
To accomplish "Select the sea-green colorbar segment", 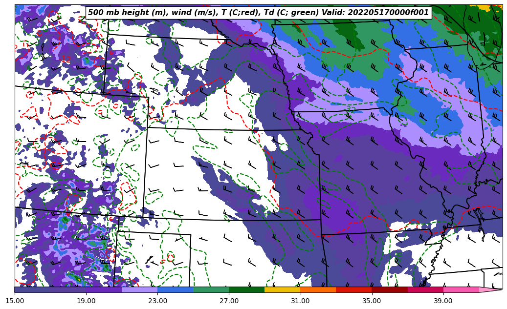I will coord(211,289).
